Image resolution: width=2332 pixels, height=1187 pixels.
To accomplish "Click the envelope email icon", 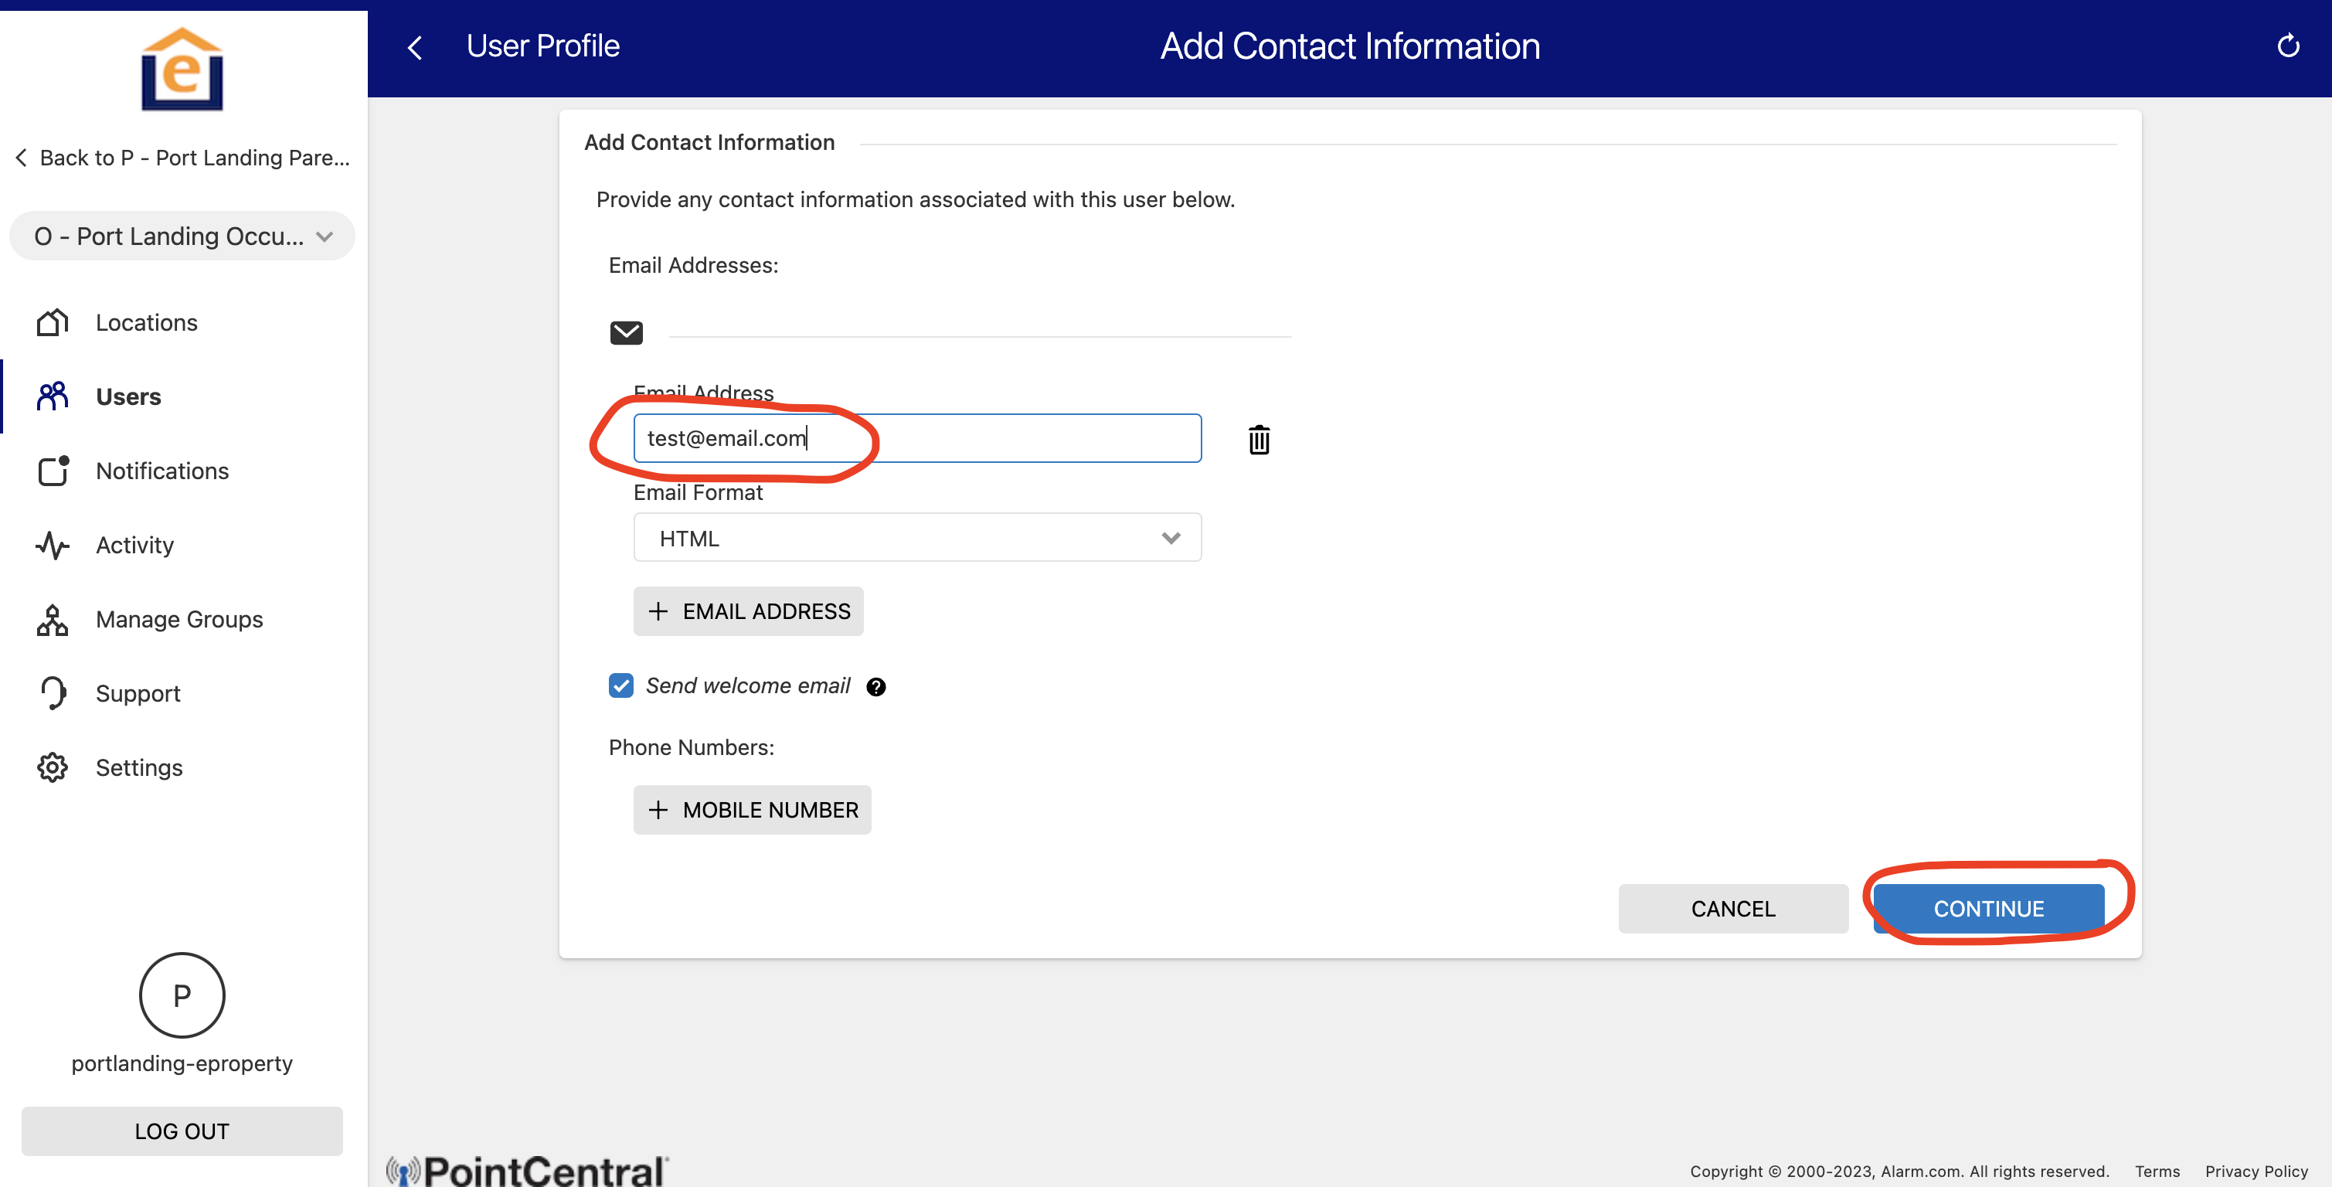I will pyautogui.click(x=626, y=332).
